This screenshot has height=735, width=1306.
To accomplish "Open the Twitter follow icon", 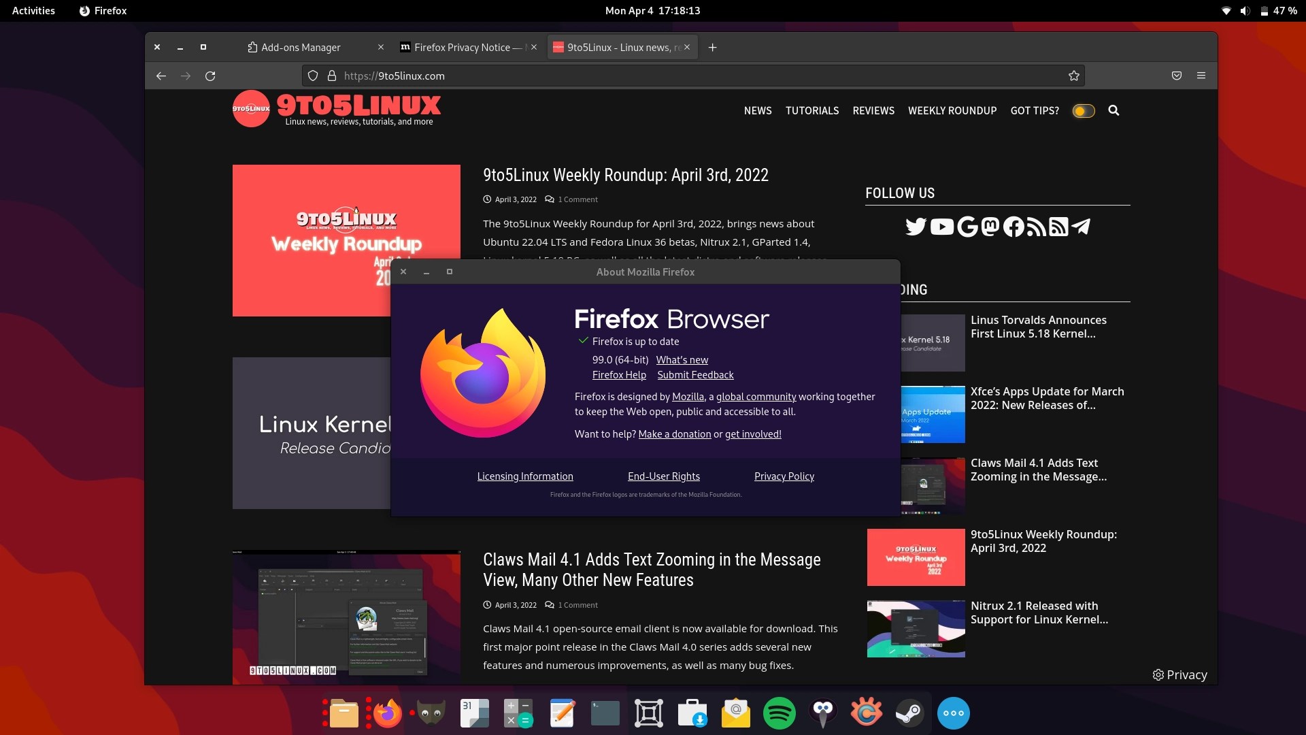I will point(916,227).
